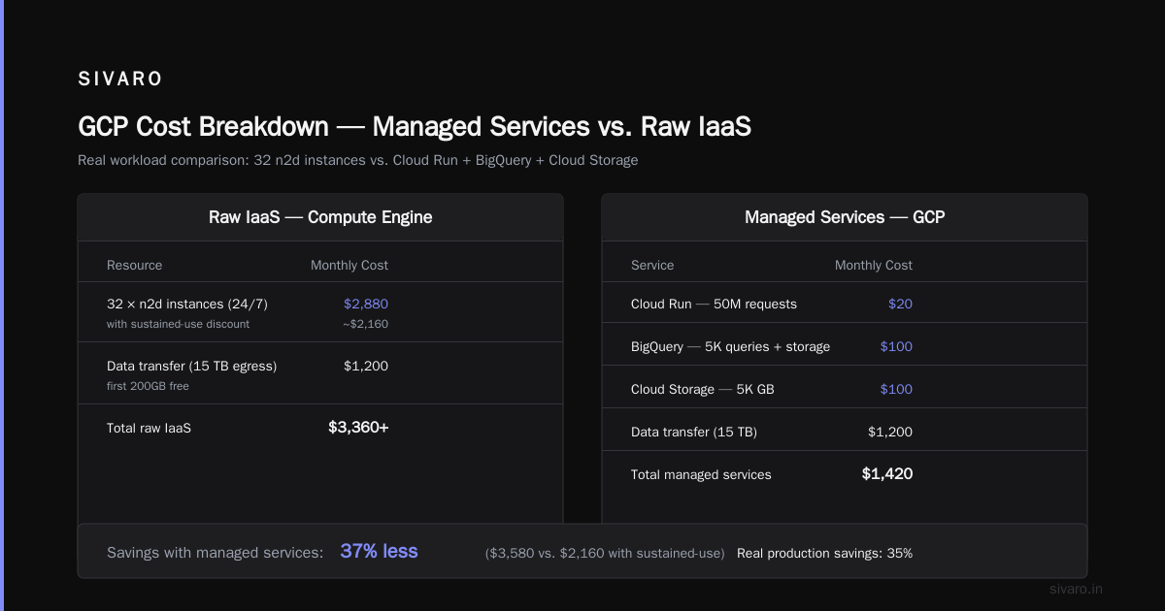Screen dimensions: 1165x611
Task: Select 'Data transfer (15 TB egress)' row label
Action: click(x=192, y=366)
